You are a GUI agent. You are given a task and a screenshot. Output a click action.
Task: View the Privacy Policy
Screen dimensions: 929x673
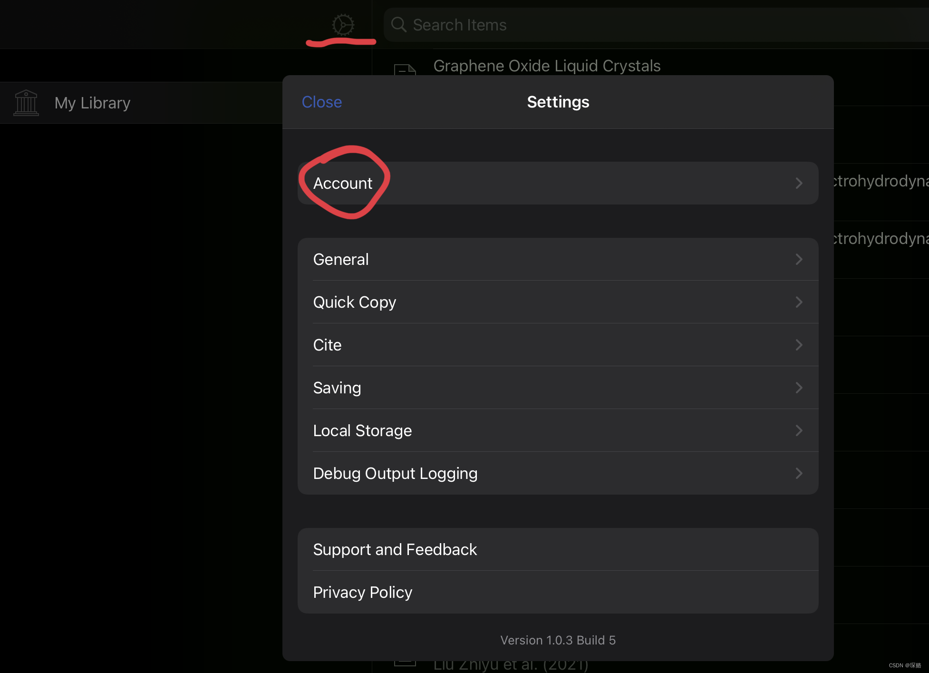pyautogui.click(x=558, y=592)
